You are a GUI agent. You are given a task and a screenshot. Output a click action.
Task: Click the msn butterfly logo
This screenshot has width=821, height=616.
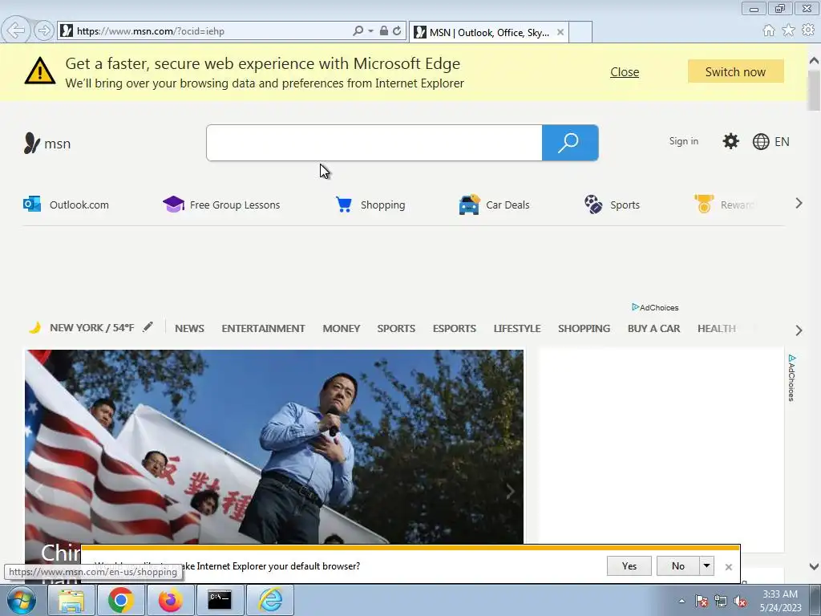[x=47, y=143]
